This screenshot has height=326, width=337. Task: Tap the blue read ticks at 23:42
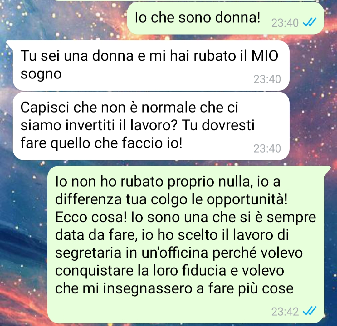point(310,311)
